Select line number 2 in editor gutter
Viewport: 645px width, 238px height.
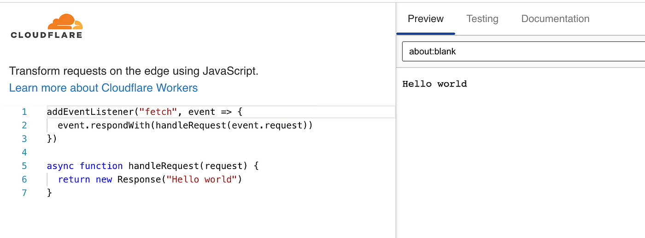pyautogui.click(x=24, y=125)
